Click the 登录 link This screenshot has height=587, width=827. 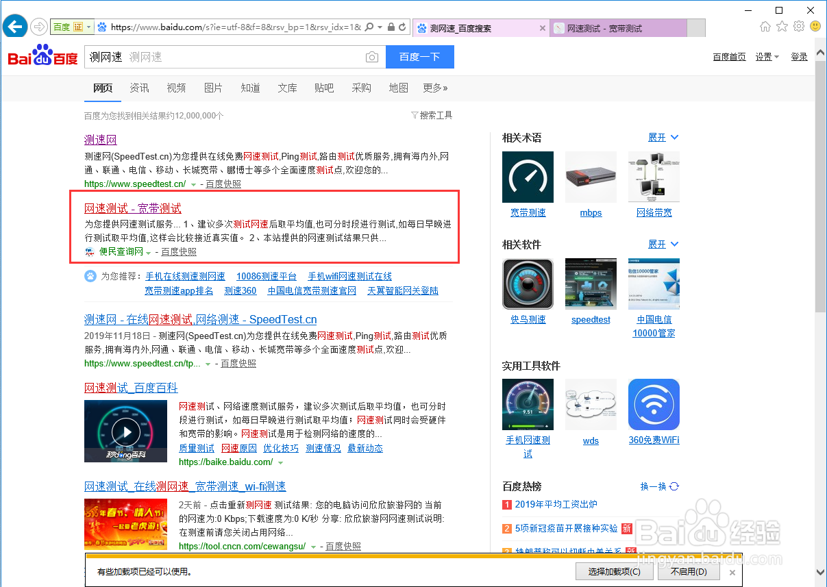point(799,57)
